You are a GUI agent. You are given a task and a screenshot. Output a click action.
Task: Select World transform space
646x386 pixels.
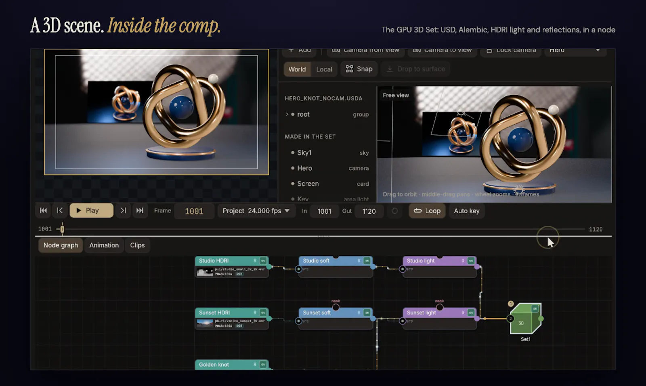pyautogui.click(x=297, y=69)
